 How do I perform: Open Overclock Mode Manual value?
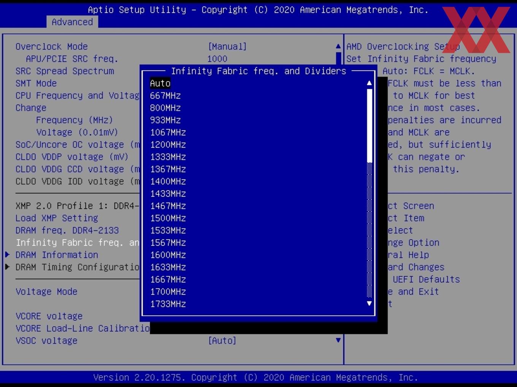(x=227, y=47)
